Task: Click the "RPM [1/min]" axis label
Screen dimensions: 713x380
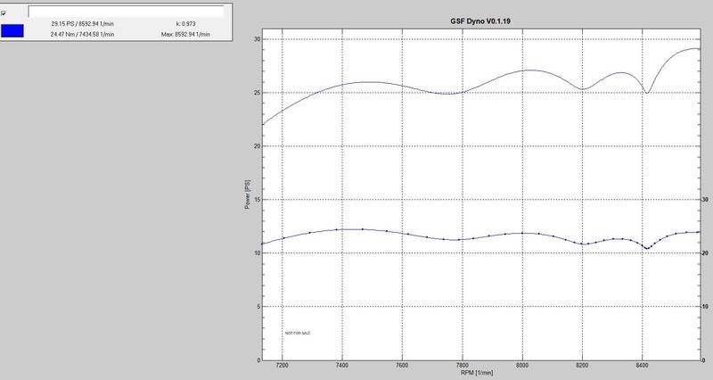Action: click(x=477, y=373)
